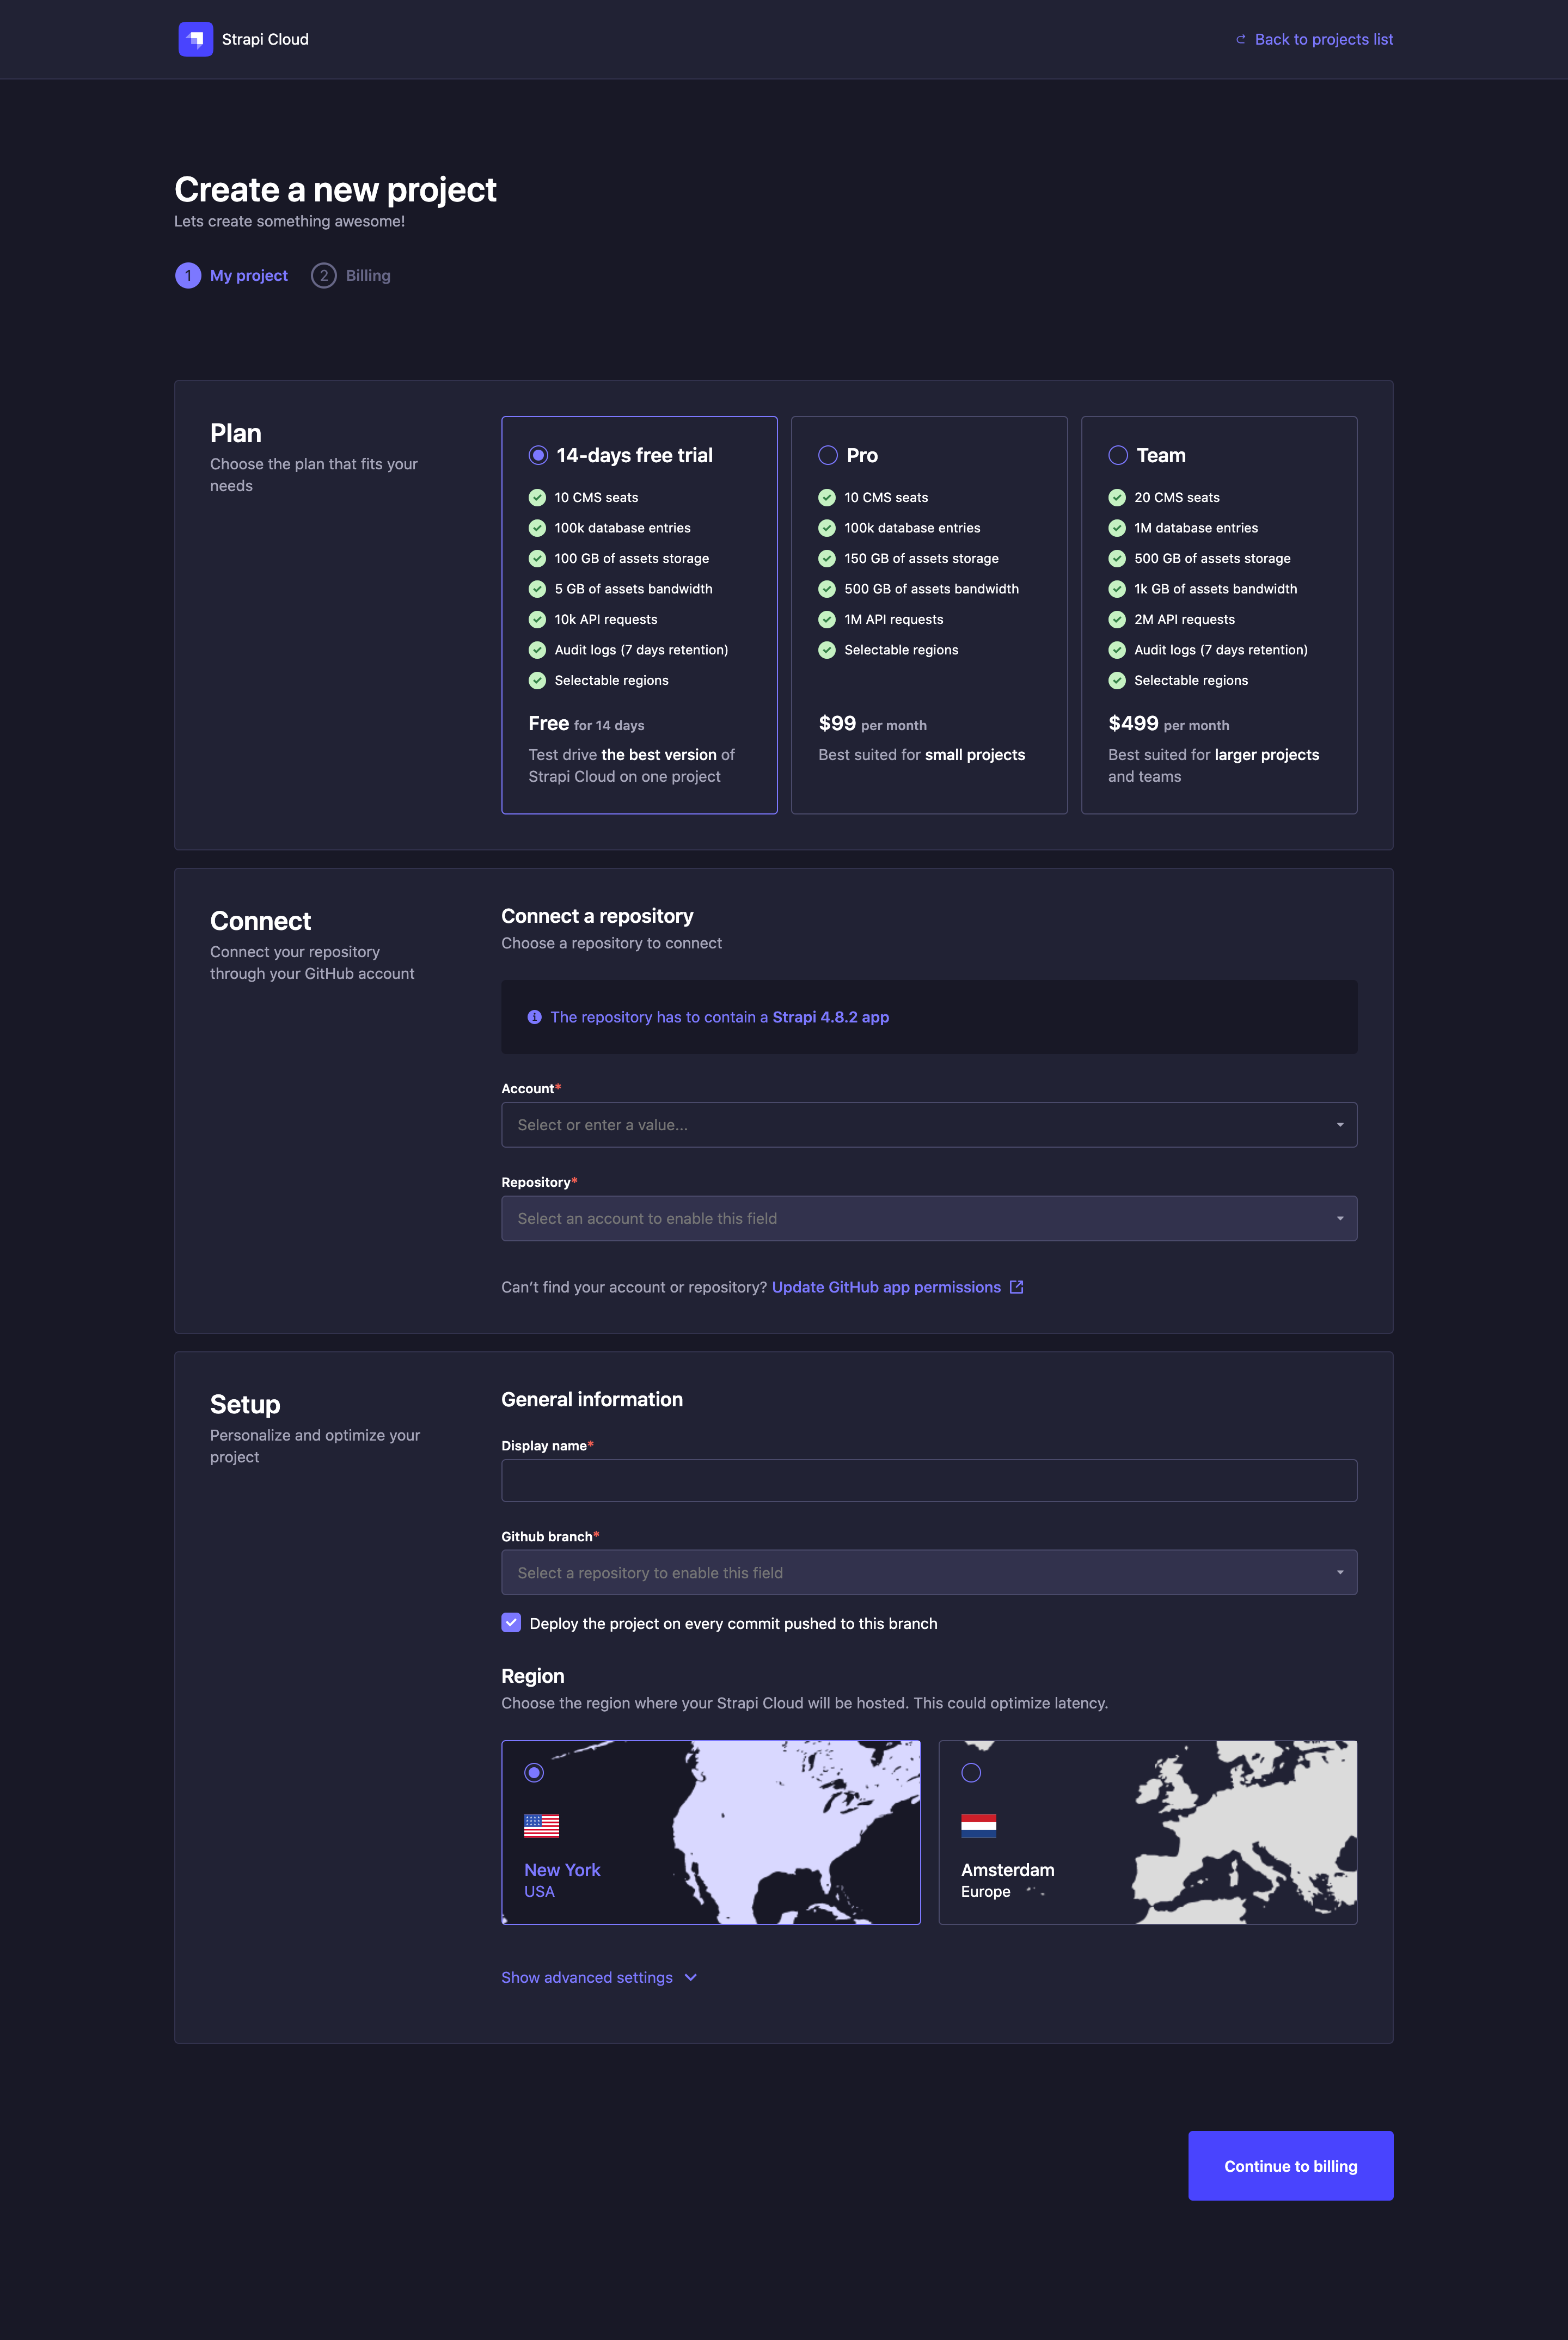Click the Netherlands flag icon
The height and width of the screenshot is (2340, 1568).
point(978,1826)
